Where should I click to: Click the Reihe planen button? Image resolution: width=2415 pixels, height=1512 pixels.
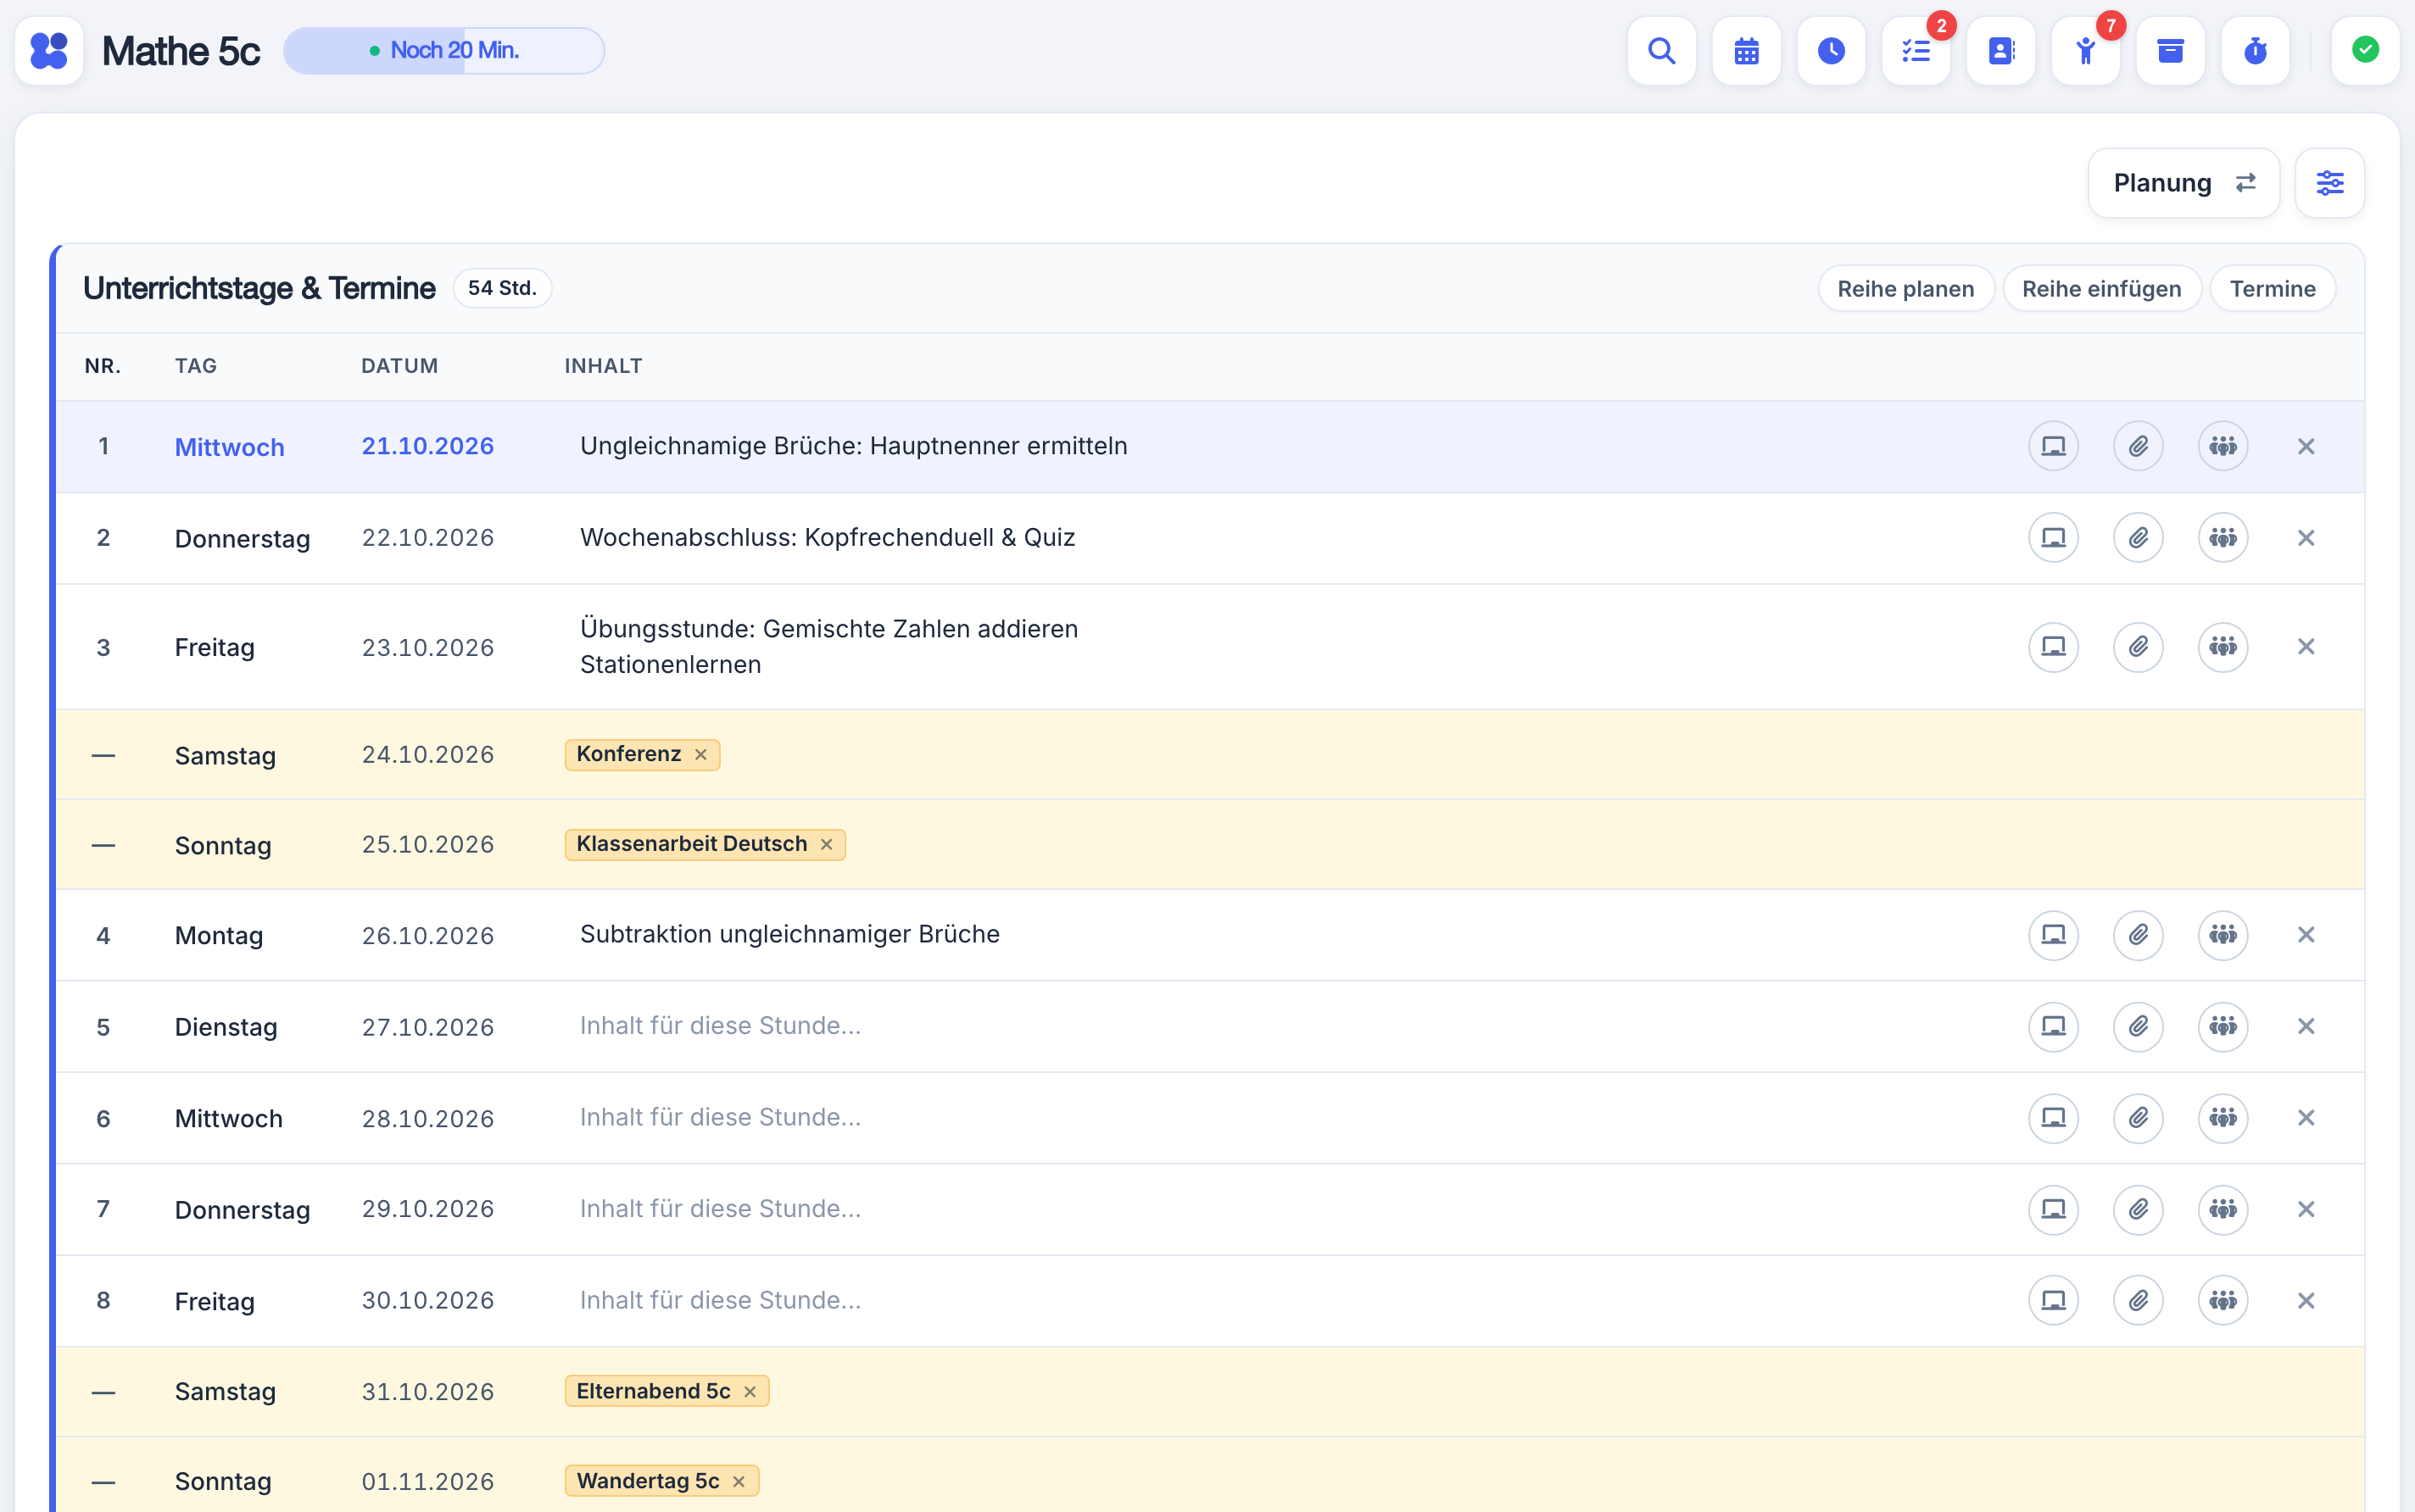[1905, 289]
